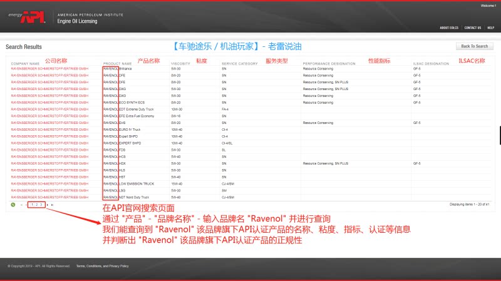The width and height of the screenshot is (501, 281).
Task: Refresh results with the green reload icon
Action: click(13, 205)
